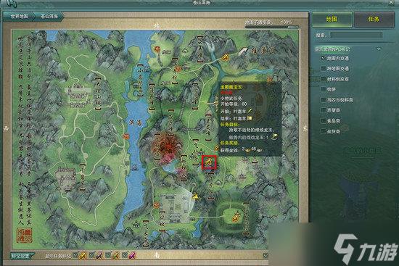This screenshot has width=399, height=266.
Task: Click the 任务目标 heading in the quest tooltip
Action: (230, 125)
